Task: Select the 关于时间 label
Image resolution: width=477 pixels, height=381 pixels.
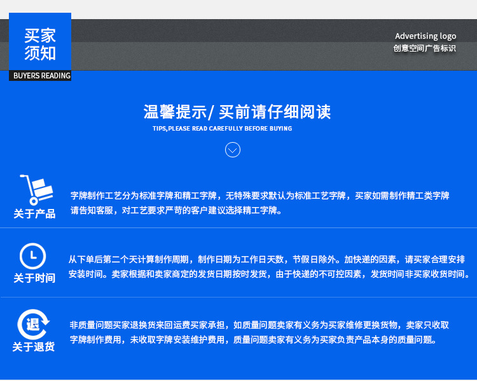Action: pos(34,278)
